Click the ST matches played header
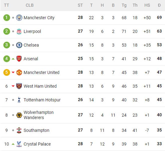This screenshot has height=151, width=165. coord(80,5)
